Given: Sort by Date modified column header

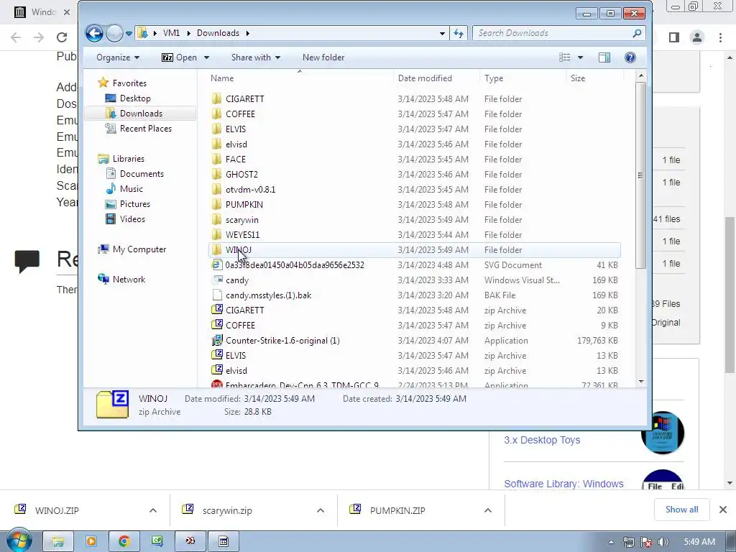Looking at the screenshot, I should [x=436, y=78].
